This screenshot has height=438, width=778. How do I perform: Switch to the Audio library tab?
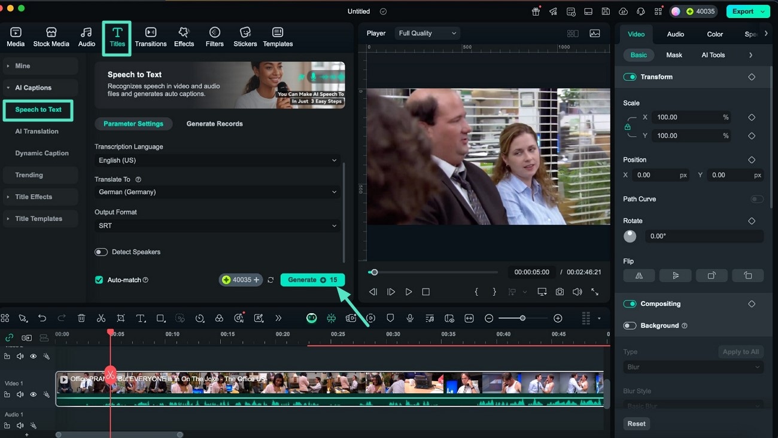[x=86, y=37]
